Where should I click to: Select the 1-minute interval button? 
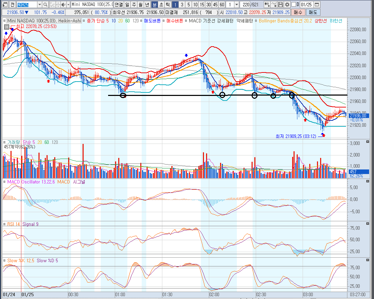[175, 4]
